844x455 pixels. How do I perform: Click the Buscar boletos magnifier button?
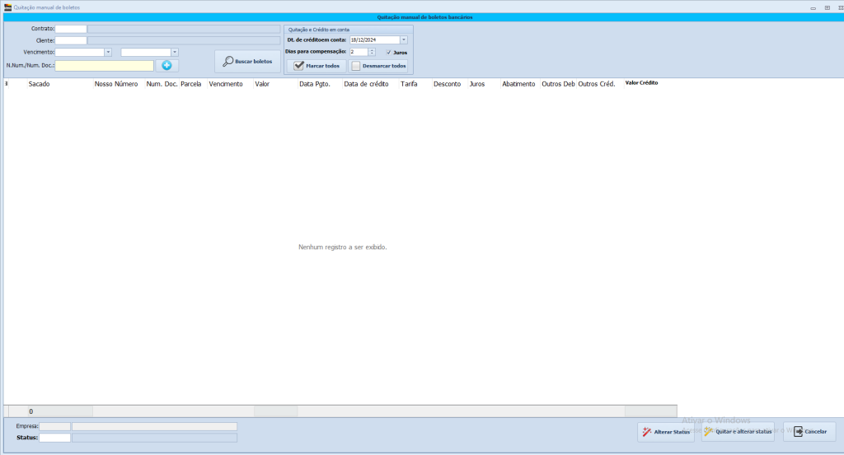click(x=247, y=62)
